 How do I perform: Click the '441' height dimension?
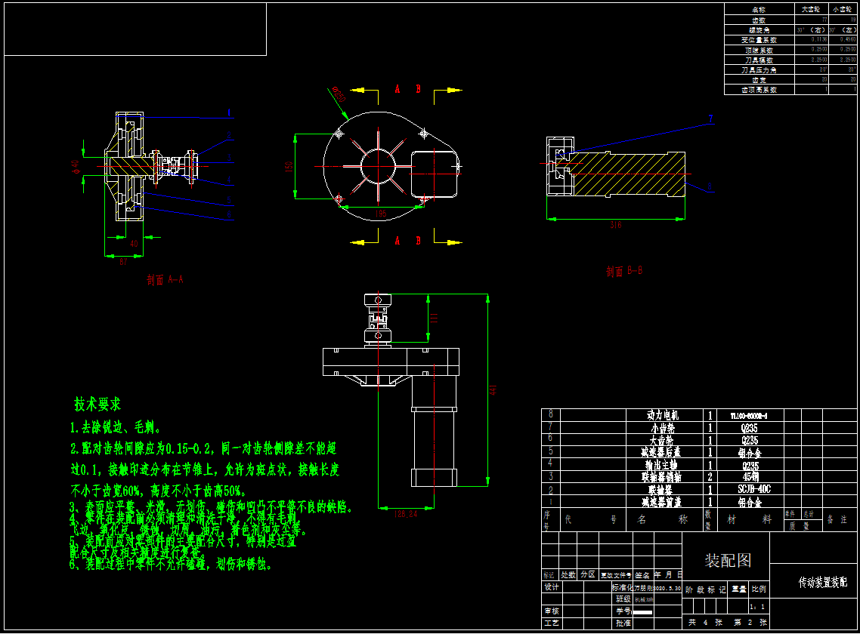(x=493, y=389)
